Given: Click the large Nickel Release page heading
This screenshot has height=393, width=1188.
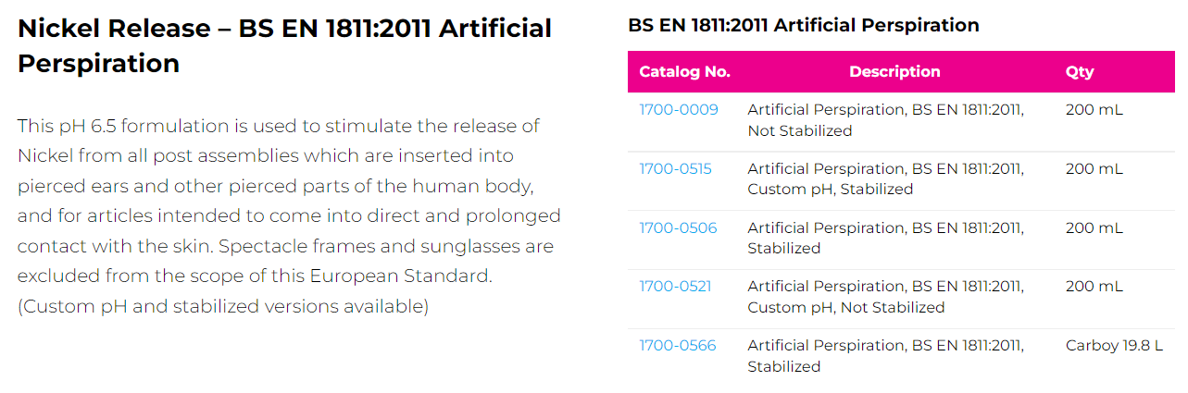Looking at the screenshot, I should [x=284, y=45].
